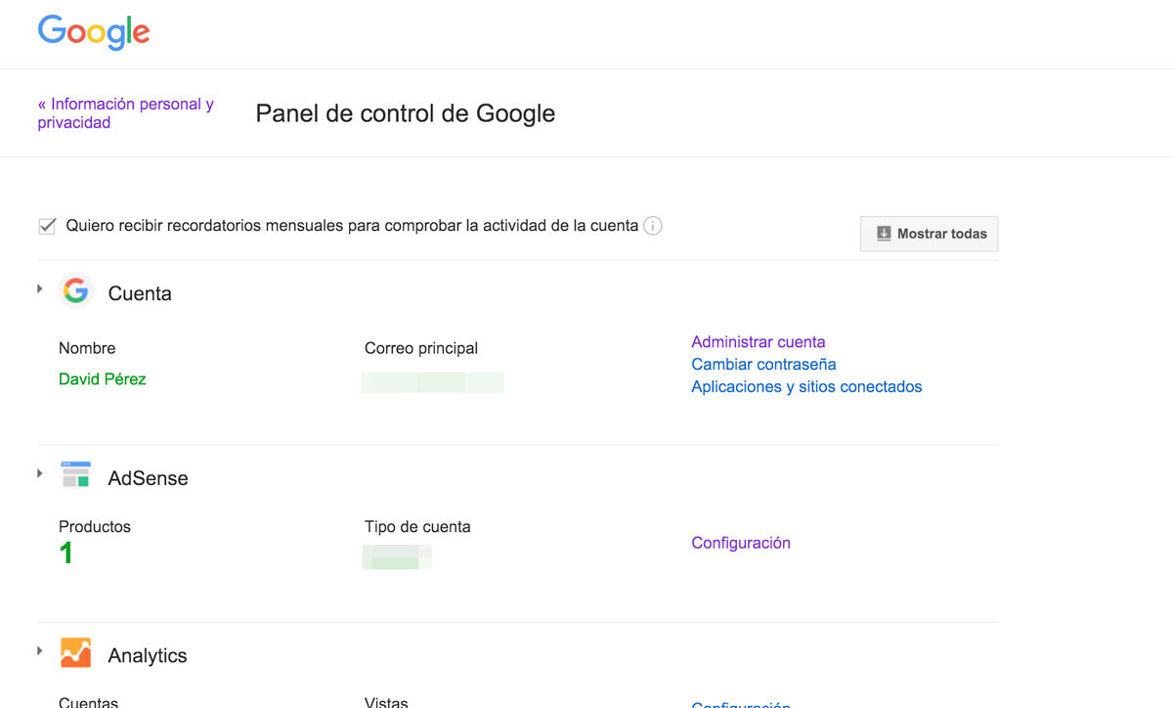Expand the Cuenta section arrow

click(x=40, y=288)
